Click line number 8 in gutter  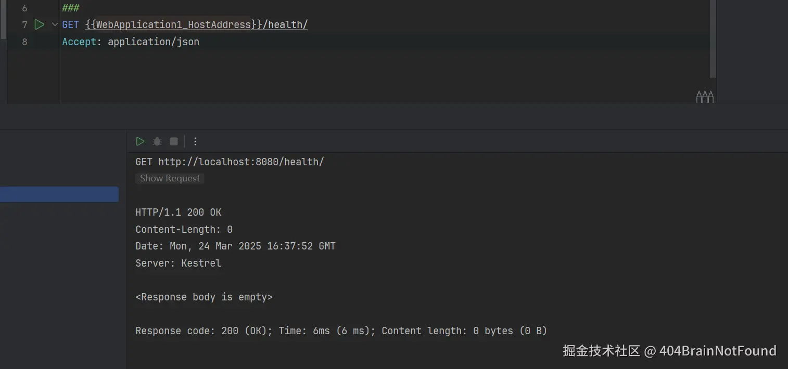[24, 42]
